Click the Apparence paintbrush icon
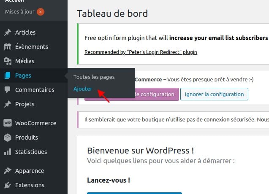Viewport: 269px width, 194px height. pyautogui.click(x=8, y=171)
